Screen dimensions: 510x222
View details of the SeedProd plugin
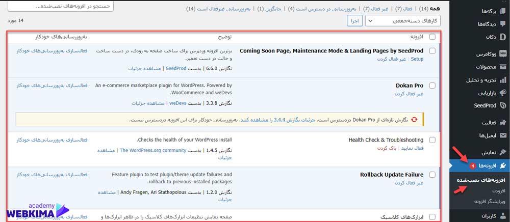coord(144,68)
